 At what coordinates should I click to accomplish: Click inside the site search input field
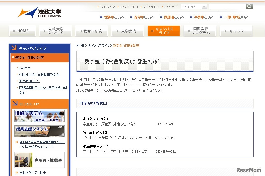click(x=228, y=6)
